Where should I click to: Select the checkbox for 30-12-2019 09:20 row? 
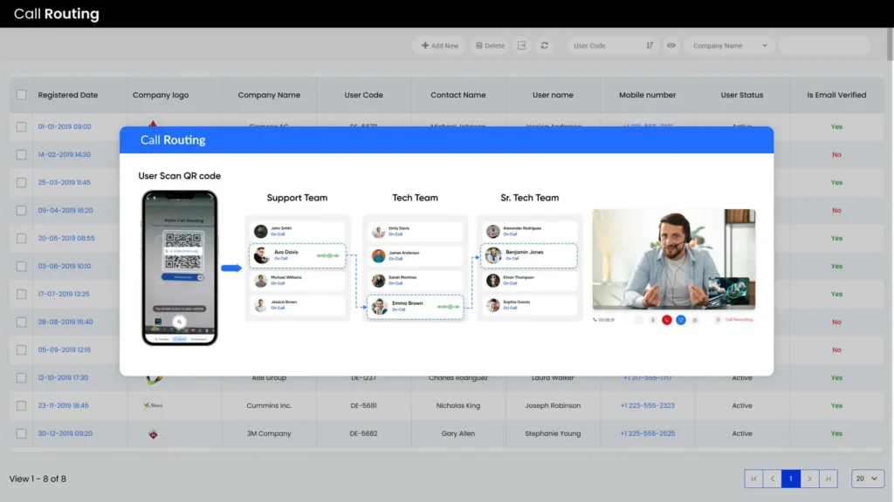coord(22,433)
